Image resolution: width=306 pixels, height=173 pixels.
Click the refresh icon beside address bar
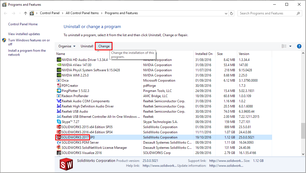pos(232,13)
